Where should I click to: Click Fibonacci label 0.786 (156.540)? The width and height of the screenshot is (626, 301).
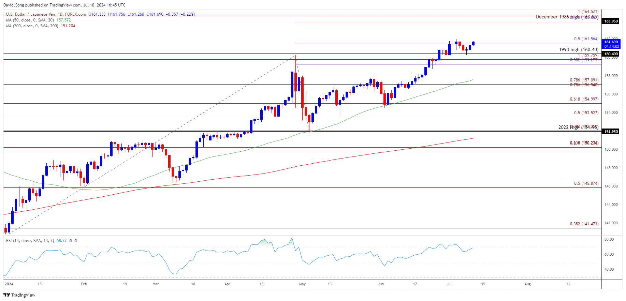point(584,85)
